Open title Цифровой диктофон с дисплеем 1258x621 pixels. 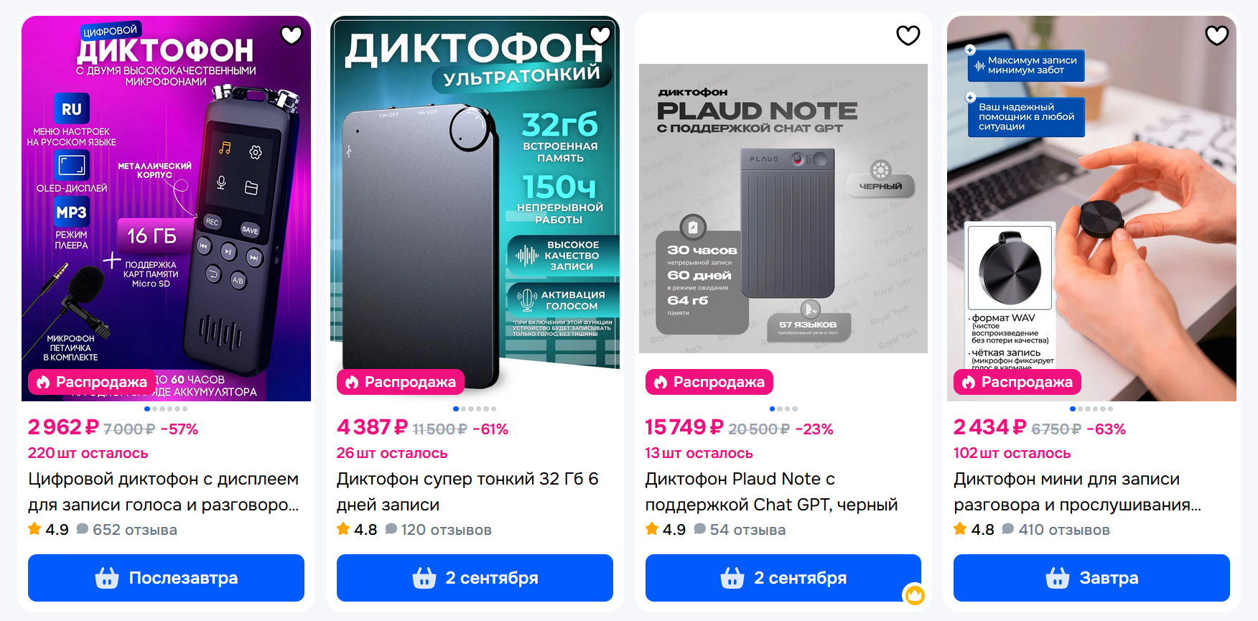164,492
